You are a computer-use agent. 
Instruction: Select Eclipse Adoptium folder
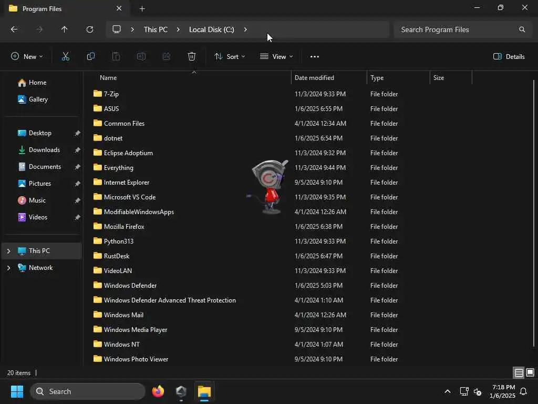(128, 153)
